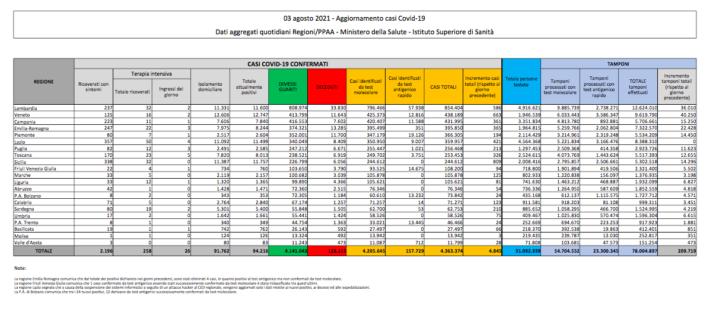Click the Terapia intensiva group header
Screen dimensions: 716x313
(151, 74)
